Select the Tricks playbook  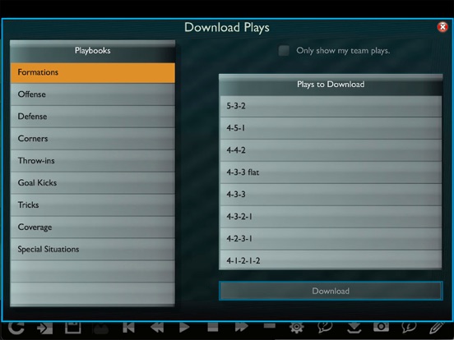click(93, 205)
